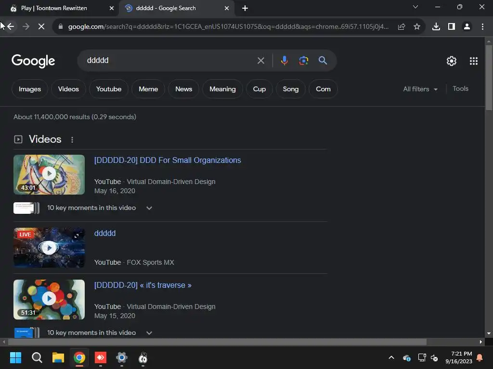Viewport: 493px width, 369px height.
Task: Clear the search box text with X
Action: [260, 61]
